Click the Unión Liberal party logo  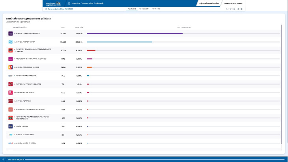point(11,126)
